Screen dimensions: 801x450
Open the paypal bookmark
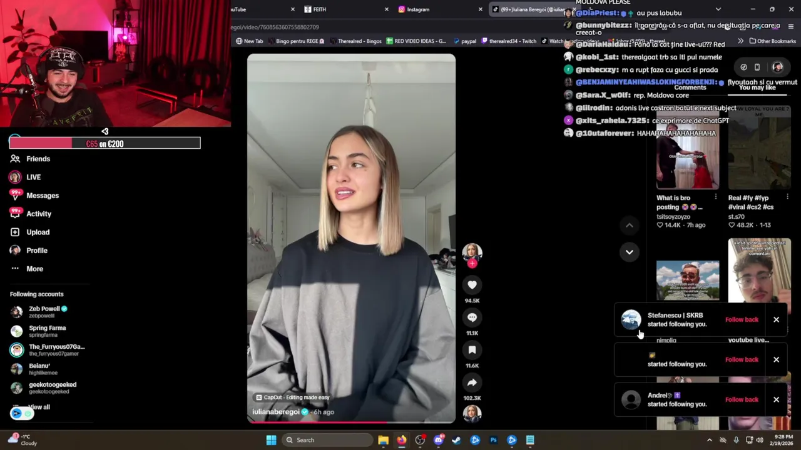464,41
